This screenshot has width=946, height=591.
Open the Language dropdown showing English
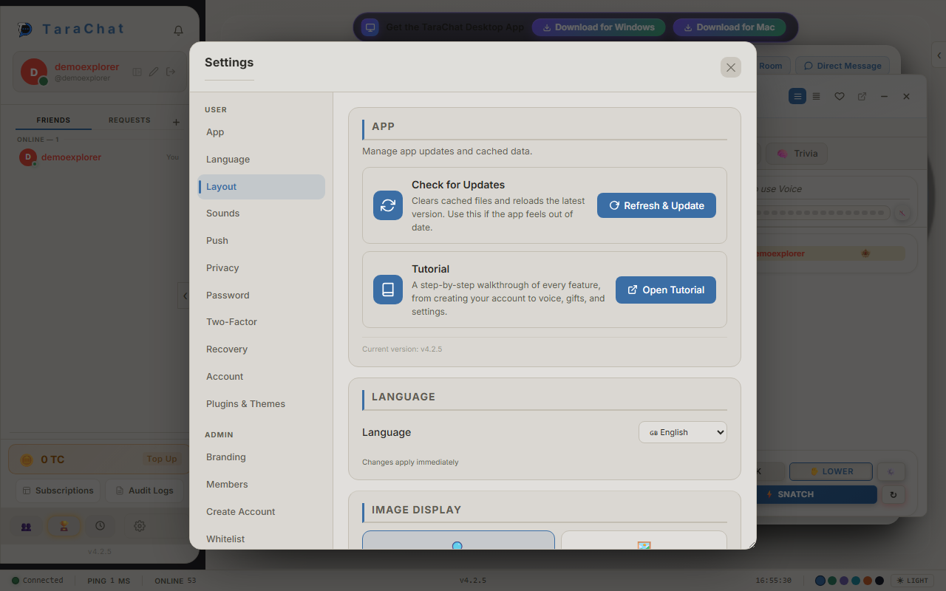(683, 432)
